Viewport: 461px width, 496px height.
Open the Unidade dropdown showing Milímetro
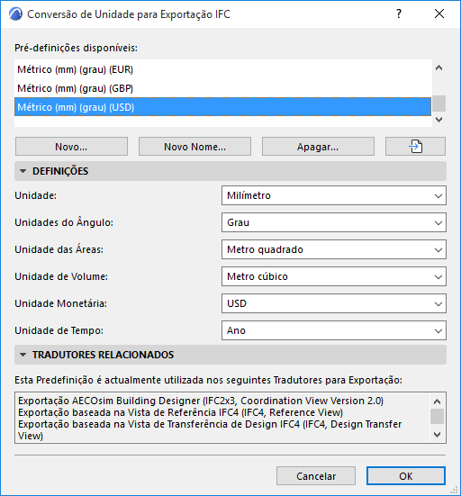[x=334, y=195]
